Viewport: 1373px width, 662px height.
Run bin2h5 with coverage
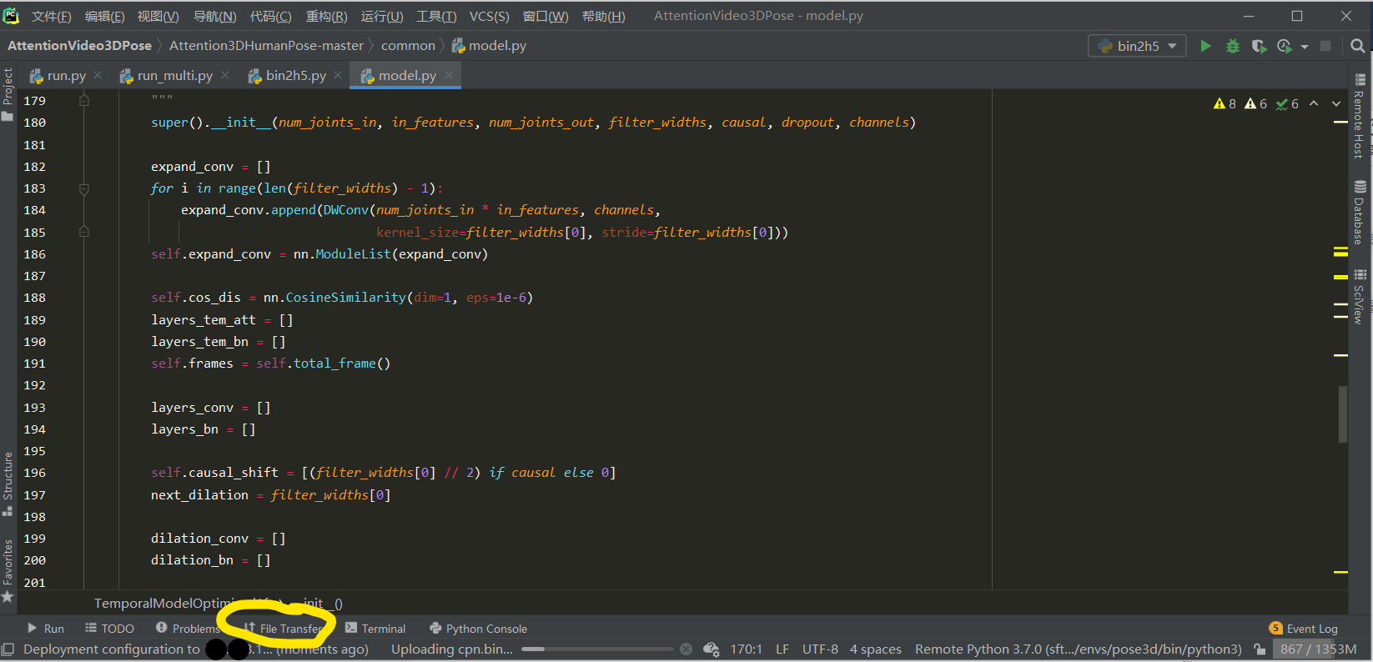1259,46
